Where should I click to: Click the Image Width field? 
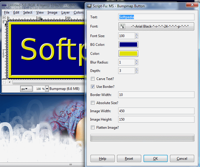[x=156, y=111]
